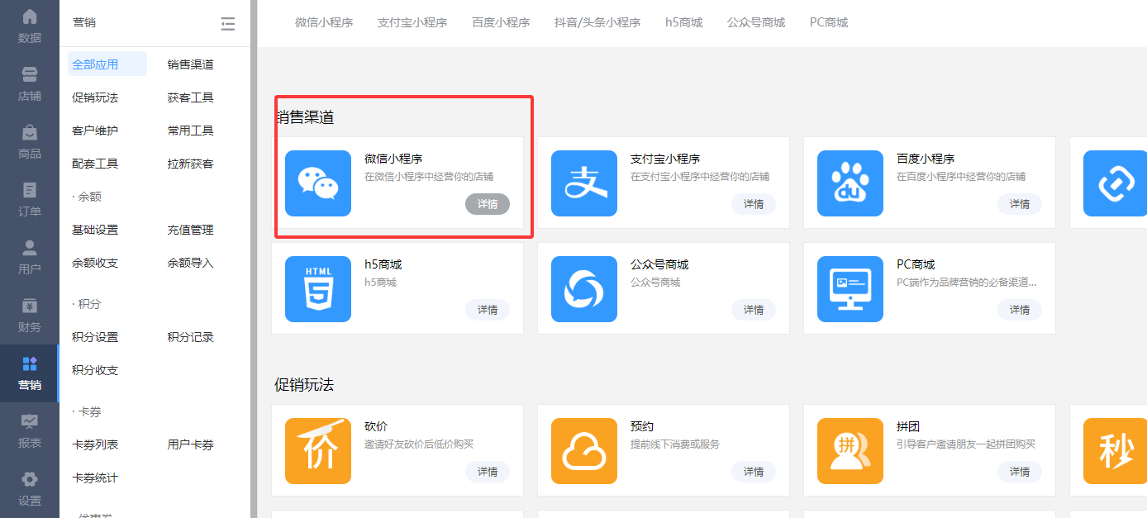Open the 店铺 section in left navigation
The image size is (1147, 518).
coord(30,84)
